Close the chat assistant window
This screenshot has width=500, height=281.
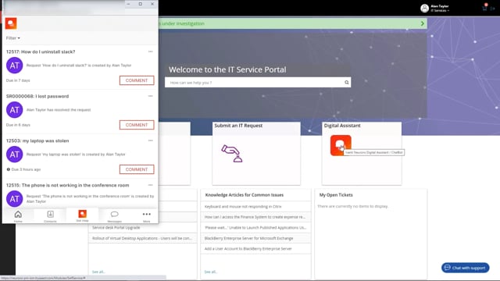coord(152,4)
